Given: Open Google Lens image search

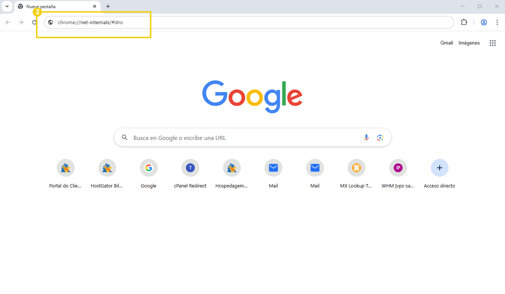Looking at the screenshot, I should [380, 137].
